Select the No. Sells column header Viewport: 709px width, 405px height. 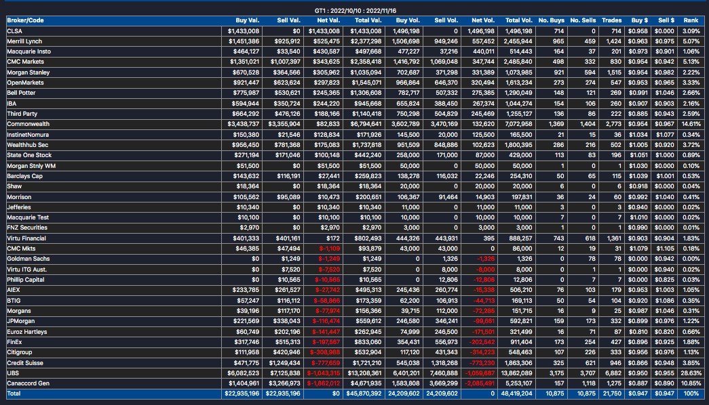click(x=583, y=20)
